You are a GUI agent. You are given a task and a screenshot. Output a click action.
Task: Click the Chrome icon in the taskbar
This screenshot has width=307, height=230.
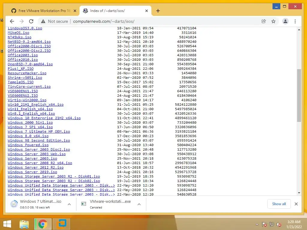coord(43,224)
